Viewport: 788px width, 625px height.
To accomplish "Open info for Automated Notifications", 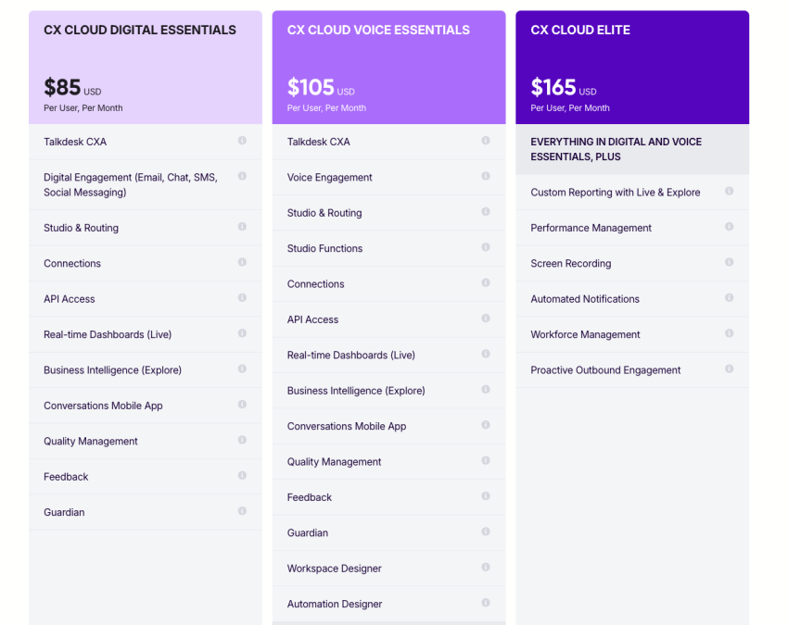I will point(730,298).
